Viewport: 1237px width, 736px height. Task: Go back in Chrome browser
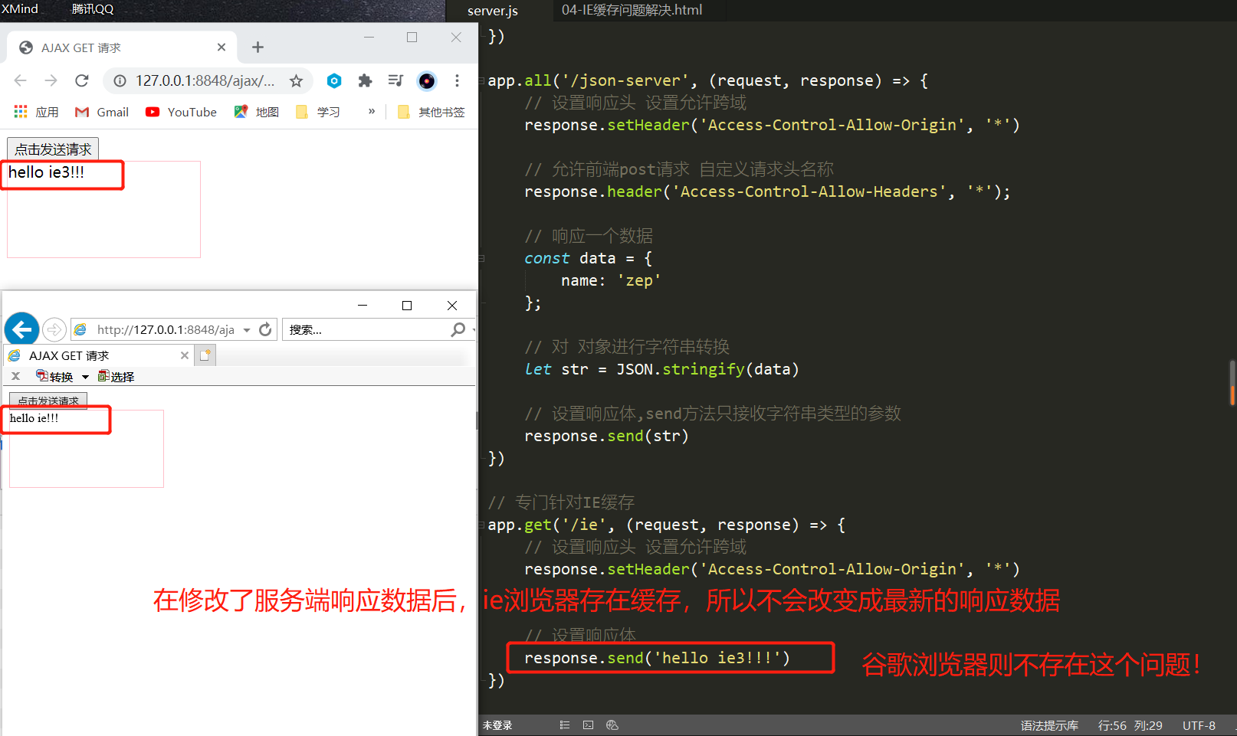point(21,80)
